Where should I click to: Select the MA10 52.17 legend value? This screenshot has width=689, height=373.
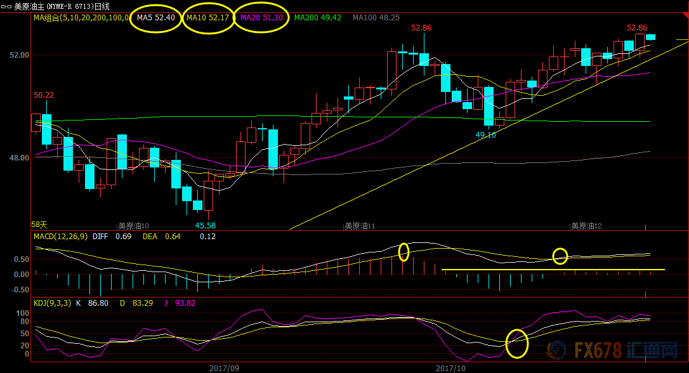(x=208, y=18)
